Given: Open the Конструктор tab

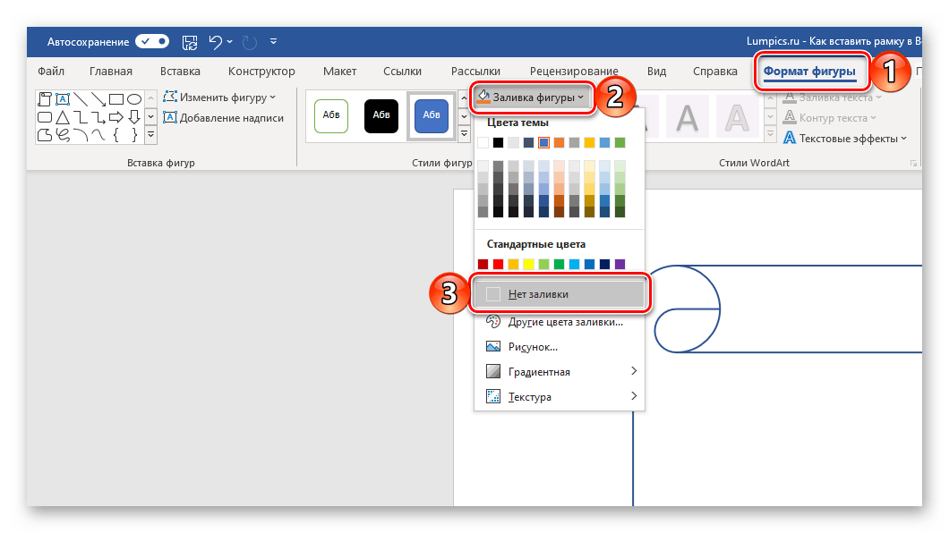Looking at the screenshot, I should 261,72.
